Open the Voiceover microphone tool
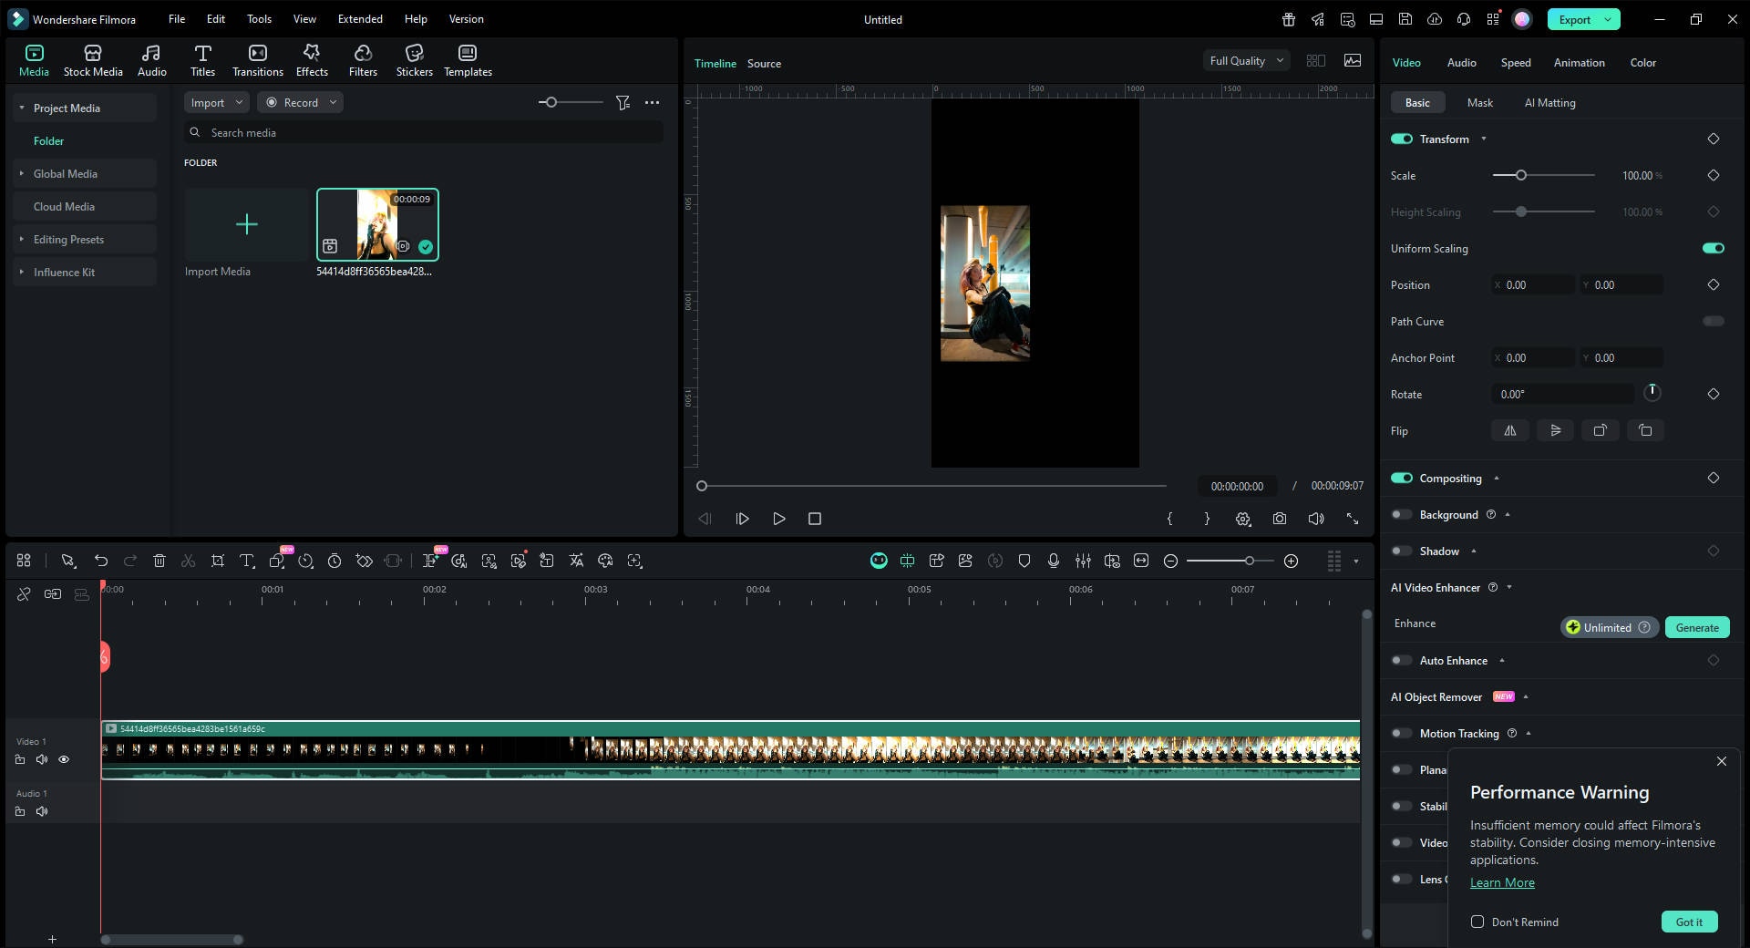This screenshot has height=948, width=1750. (1054, 561)
